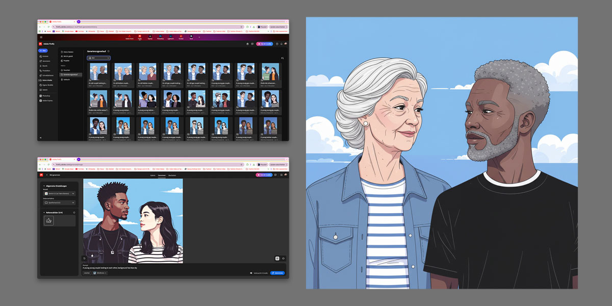Switch to grid view in the generator

(277, 259)
